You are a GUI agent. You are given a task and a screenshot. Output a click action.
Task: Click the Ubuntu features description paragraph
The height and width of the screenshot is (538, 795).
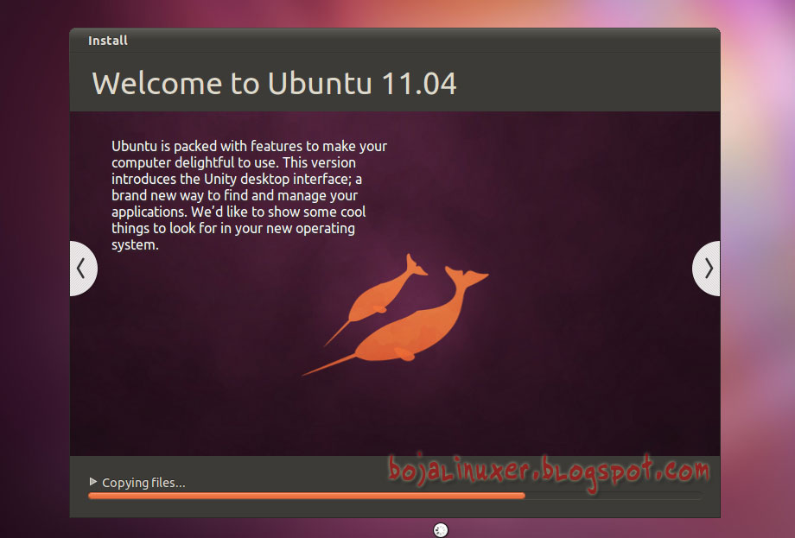[249, 195]
